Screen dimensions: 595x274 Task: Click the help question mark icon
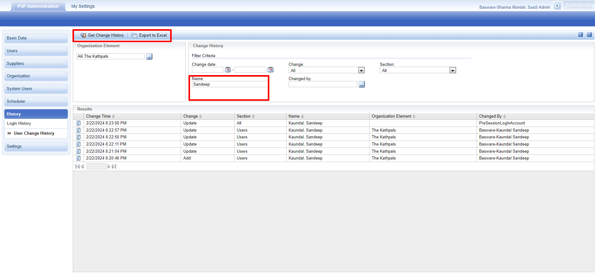click(589, 35)
